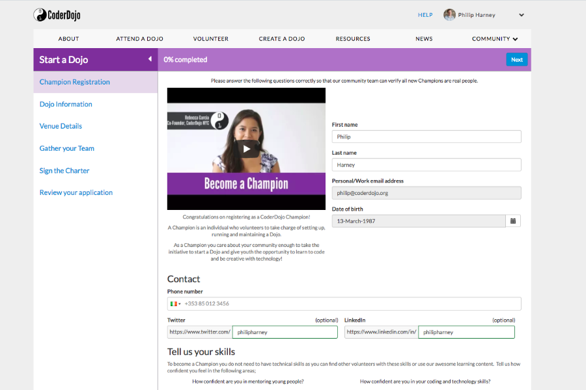Open the phone country flag selector

click(x=175, y=304)
